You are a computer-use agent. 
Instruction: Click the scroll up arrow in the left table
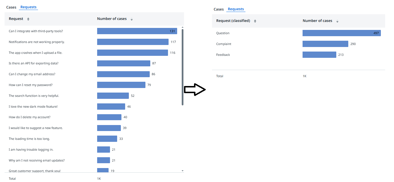pyautogui.click(x=183, y=27)
